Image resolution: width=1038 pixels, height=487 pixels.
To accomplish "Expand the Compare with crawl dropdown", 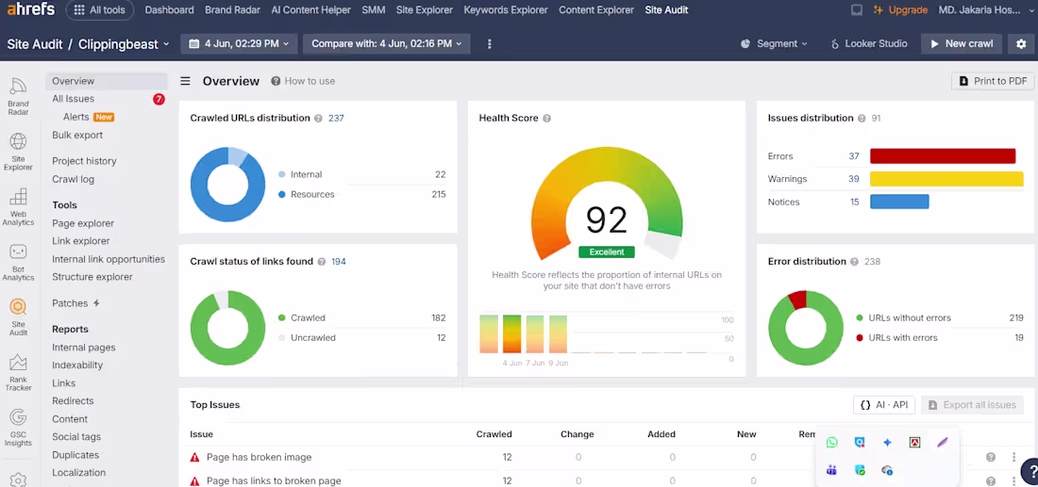I will coord(387,43).
